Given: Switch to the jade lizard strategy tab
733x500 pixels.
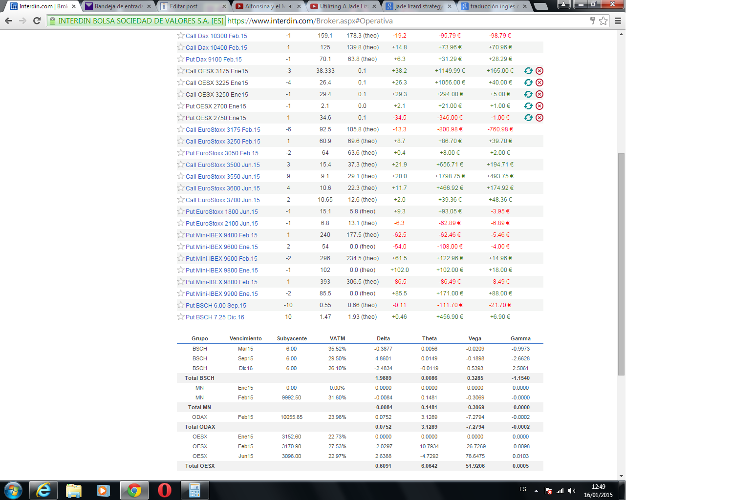Looking at the screenshot, I should [419, 6].
